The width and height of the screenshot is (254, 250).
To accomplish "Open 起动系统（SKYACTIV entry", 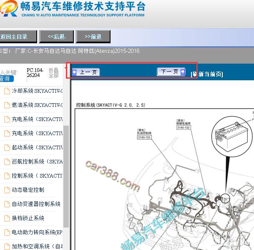I will click(37, 147).
